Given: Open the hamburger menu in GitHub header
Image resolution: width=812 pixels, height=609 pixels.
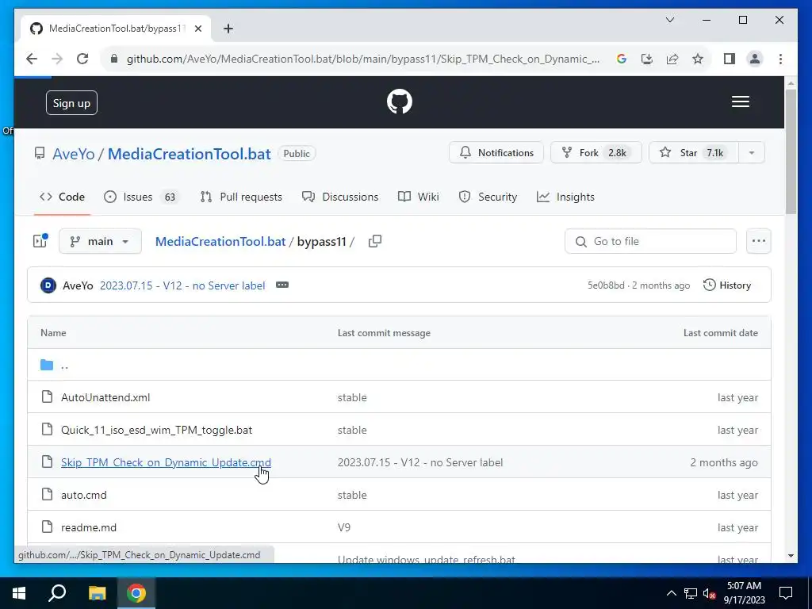Looking at the screenshot, I should tap(740, 101).
